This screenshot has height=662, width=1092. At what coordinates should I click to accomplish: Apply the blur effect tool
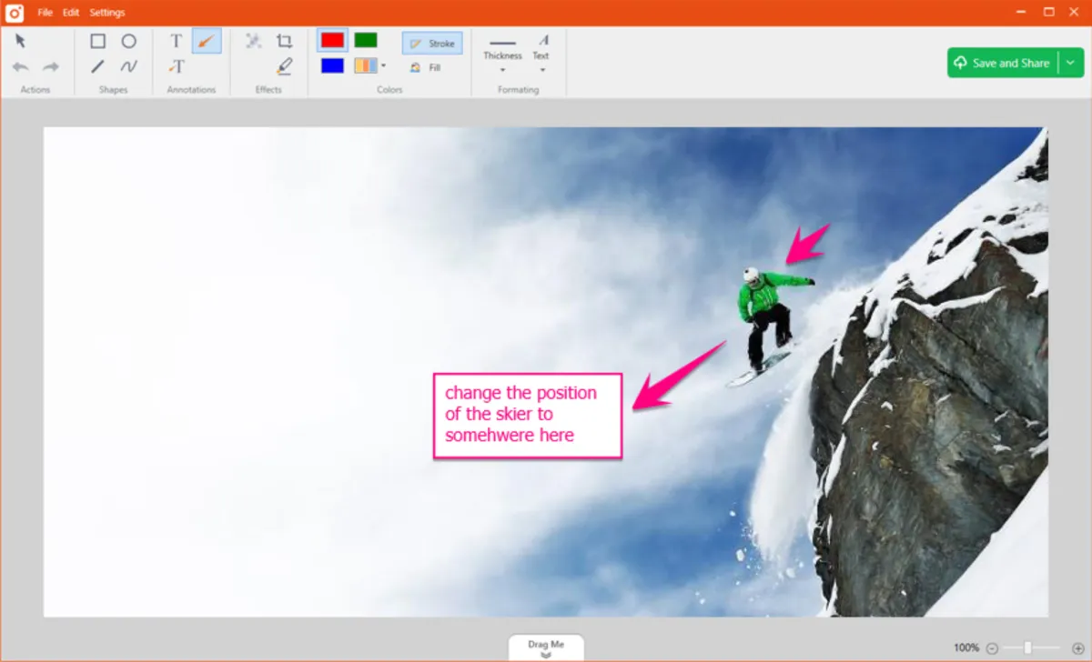tap(254, 41)
